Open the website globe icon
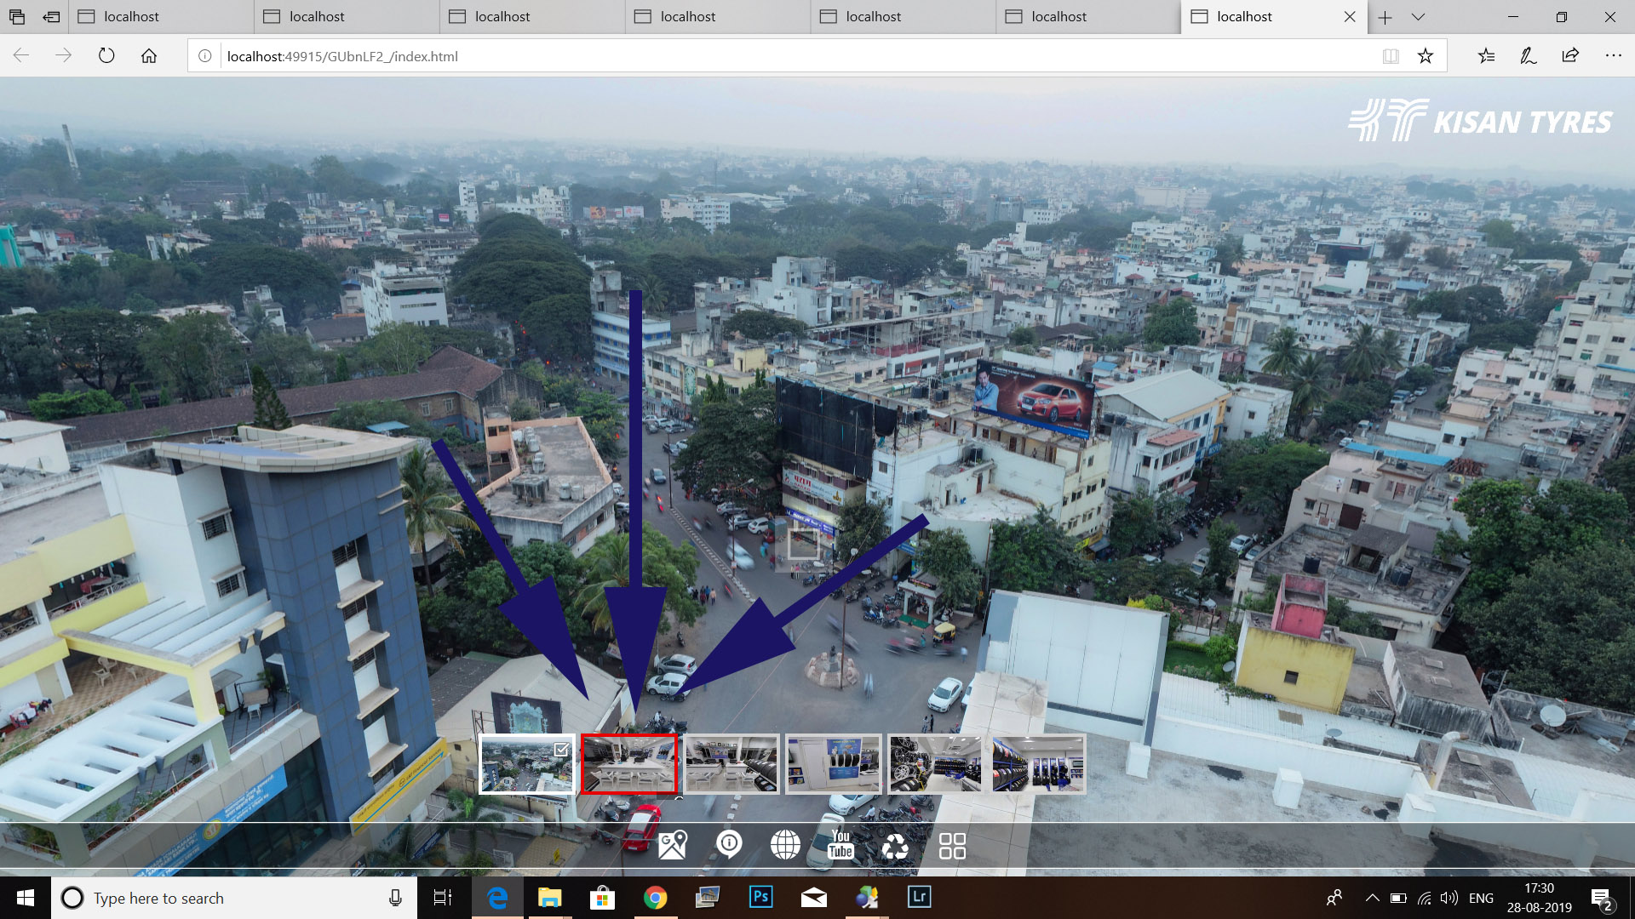 click(785, 845)
